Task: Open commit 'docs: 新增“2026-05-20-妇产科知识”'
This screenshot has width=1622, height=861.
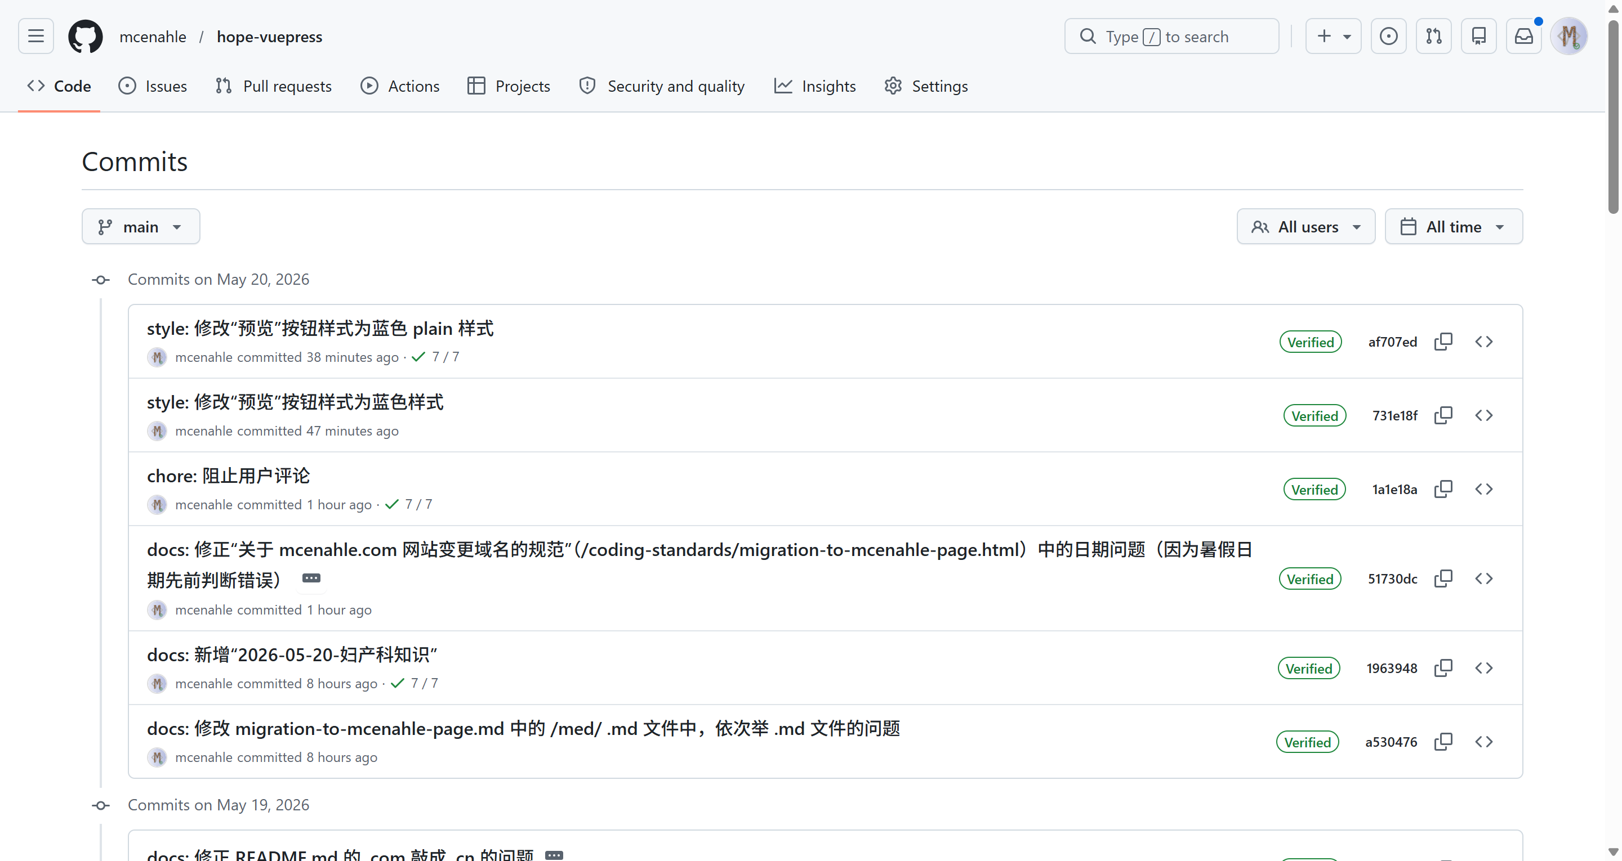Action: (x=292, y=654)
